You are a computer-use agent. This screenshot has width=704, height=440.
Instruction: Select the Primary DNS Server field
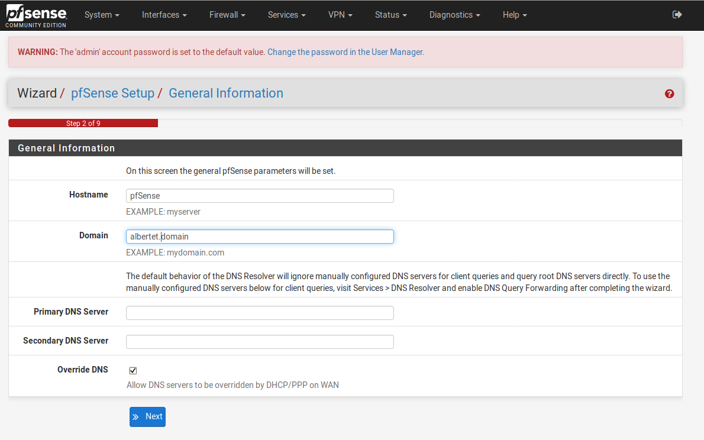[x=260, y=313]
